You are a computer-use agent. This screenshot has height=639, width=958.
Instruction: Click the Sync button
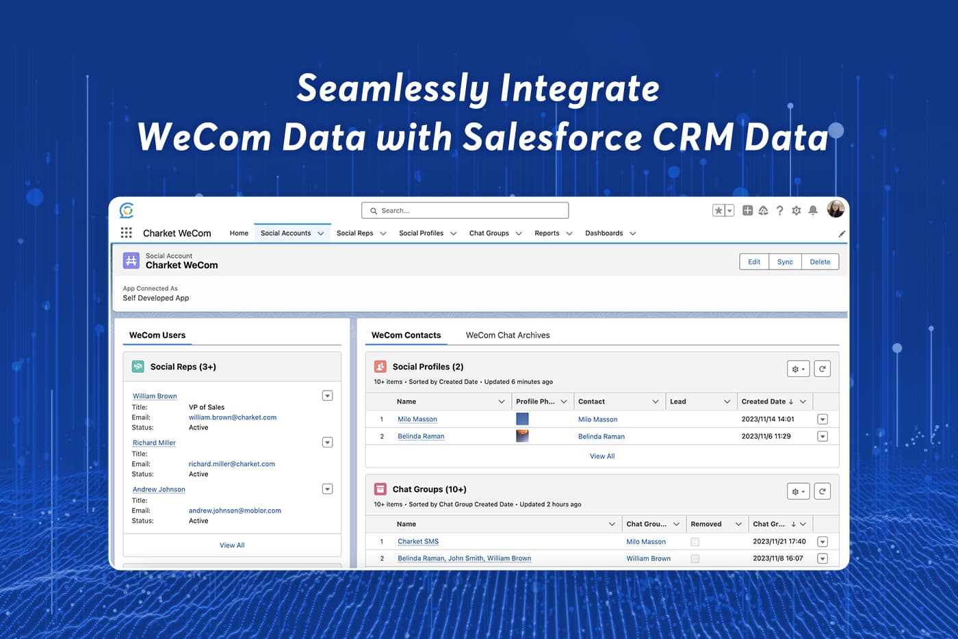785,262
